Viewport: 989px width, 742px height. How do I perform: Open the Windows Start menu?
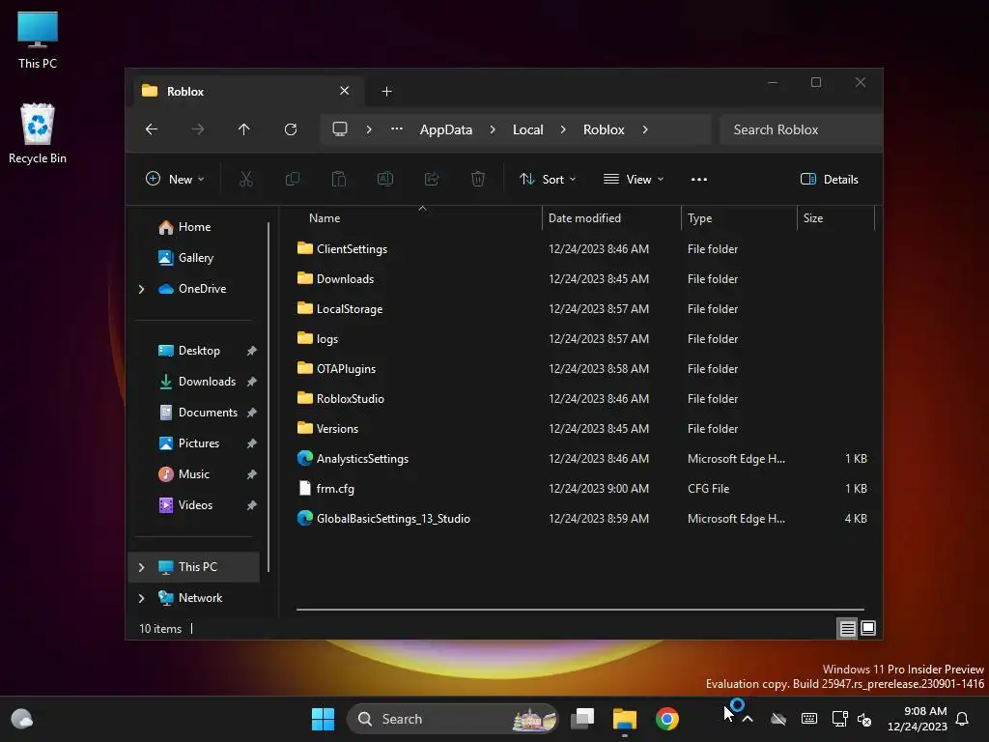click(323, 719)
